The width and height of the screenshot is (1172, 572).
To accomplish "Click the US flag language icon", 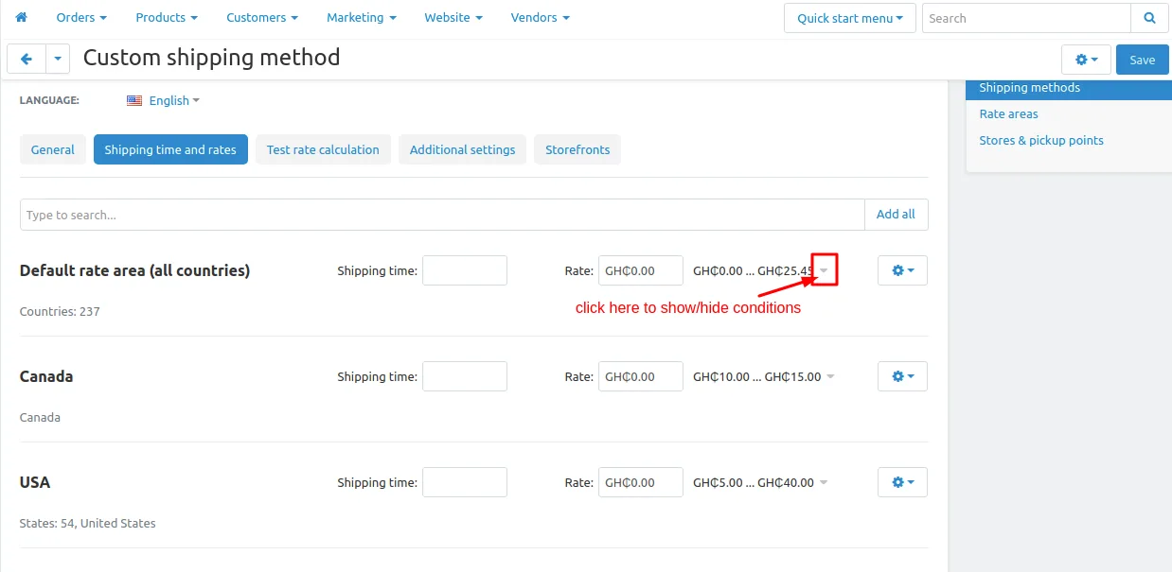I will tap(134, 100).
